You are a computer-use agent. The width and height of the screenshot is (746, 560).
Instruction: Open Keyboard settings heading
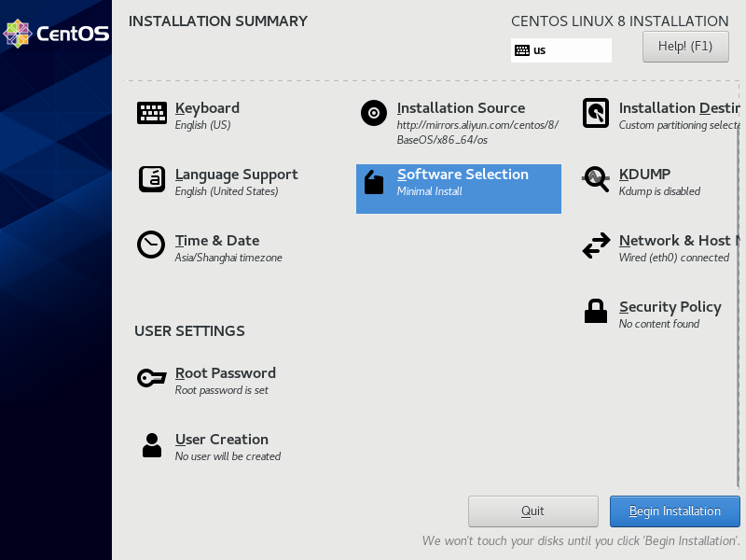pos(207,108)
